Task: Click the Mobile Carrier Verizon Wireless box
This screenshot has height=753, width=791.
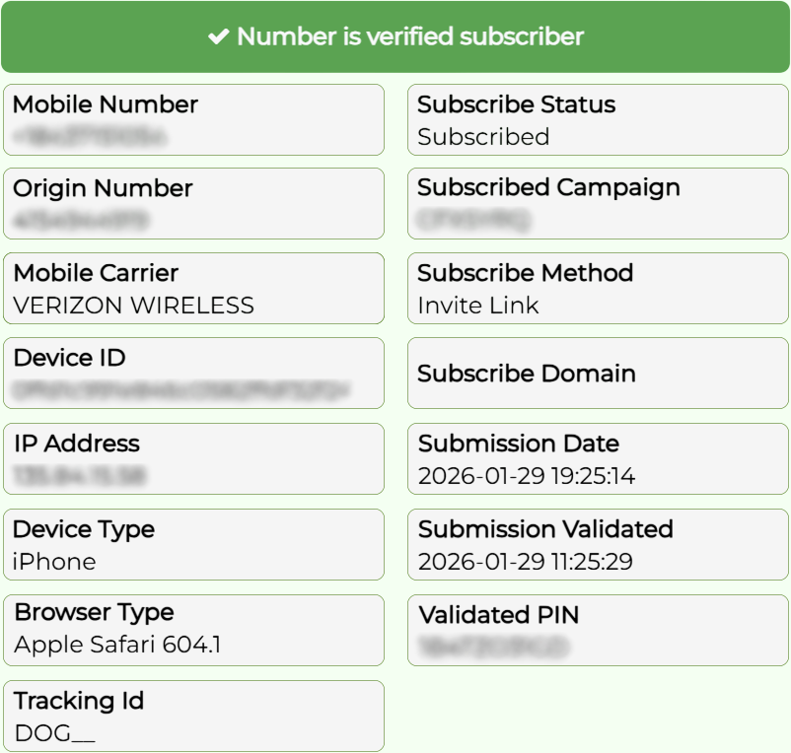Action: 193,288
